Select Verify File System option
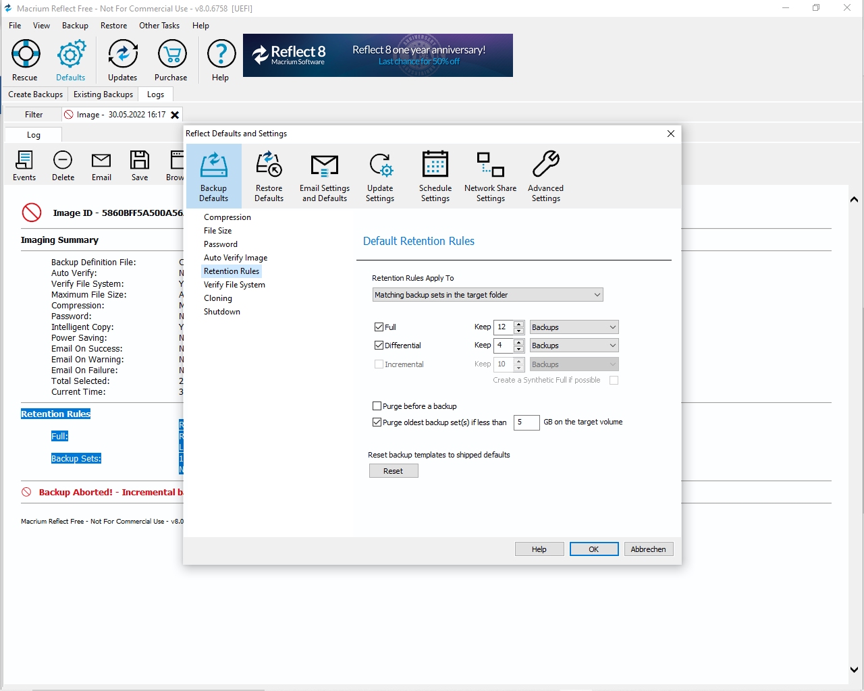Viewport: 864px width, 691px height. [234, 285]
